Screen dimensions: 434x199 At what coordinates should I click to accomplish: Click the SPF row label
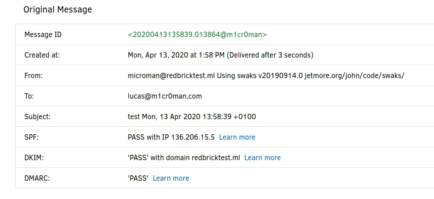32,137
